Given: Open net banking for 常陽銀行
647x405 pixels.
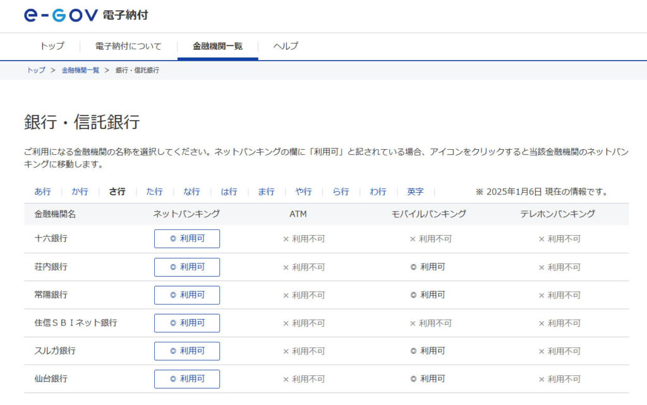Looking at the screenshot, I should point(187,295).
